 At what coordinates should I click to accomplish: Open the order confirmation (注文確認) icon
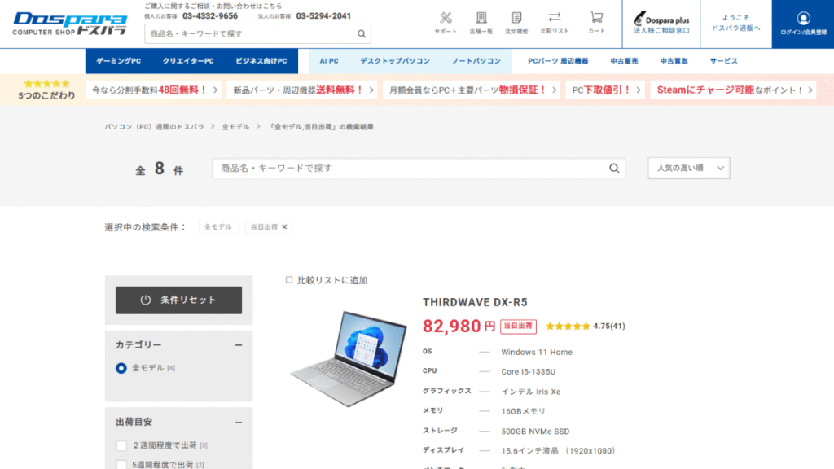[516, 18]
